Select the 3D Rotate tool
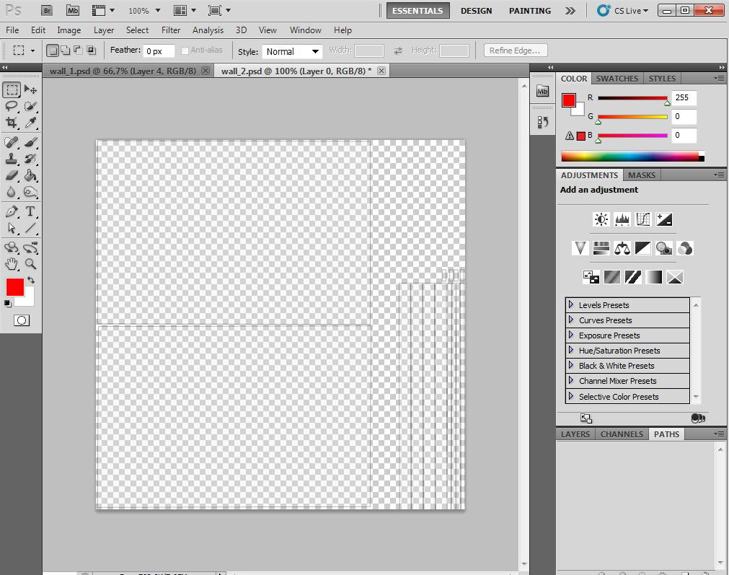 click(12, 247)
